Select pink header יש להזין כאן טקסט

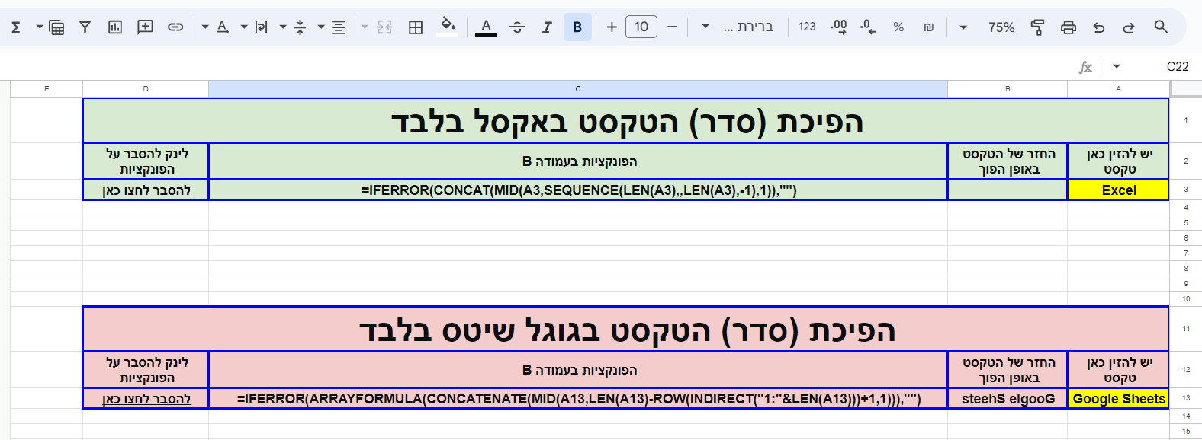(x=1118, y=370)
